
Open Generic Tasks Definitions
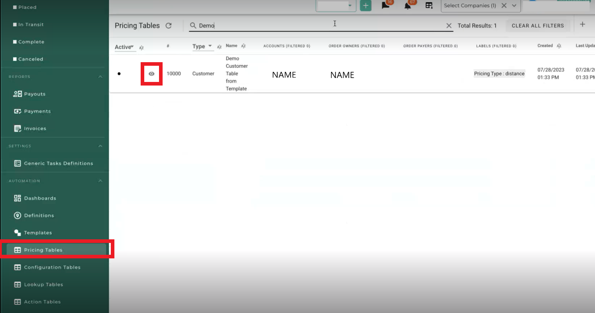coord(59,163)
